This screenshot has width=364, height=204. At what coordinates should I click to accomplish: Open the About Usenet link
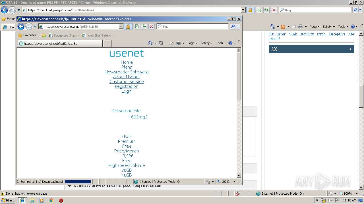click(x=127, y=77)
